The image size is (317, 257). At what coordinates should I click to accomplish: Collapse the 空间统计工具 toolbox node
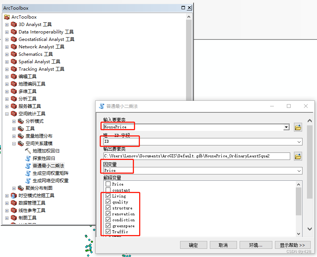pos(7,114)
